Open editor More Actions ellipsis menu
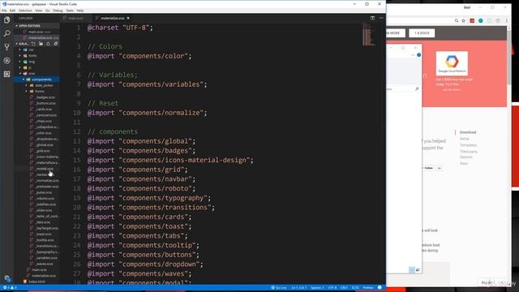This screenshot has height=292, width=519. tap(381, 18)
